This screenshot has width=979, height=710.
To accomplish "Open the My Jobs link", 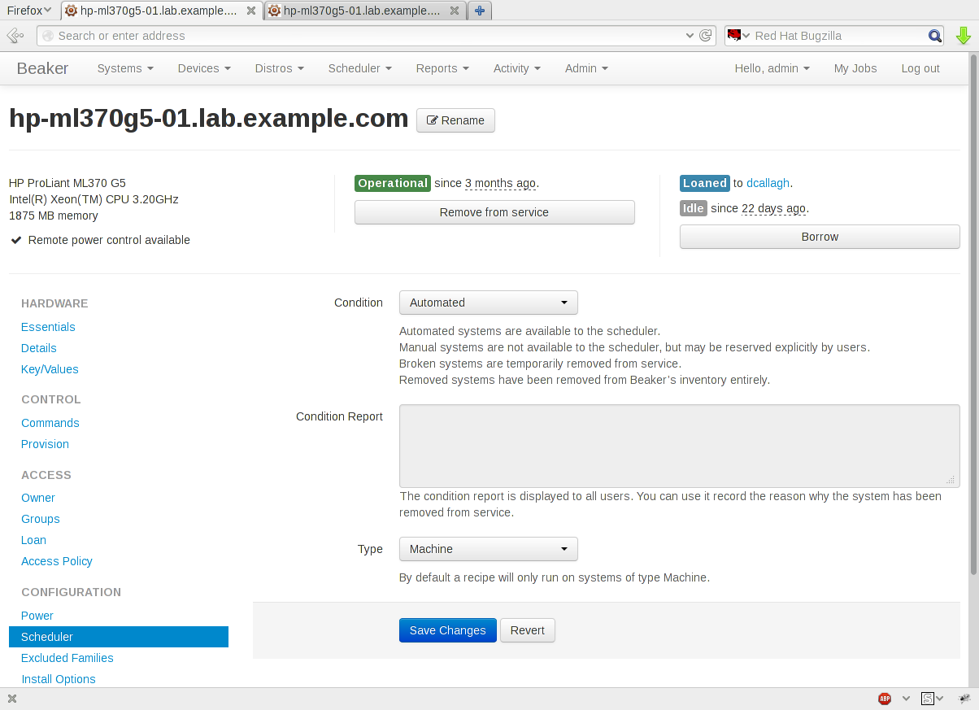I will pyautogui.click(x=855, y=68).
